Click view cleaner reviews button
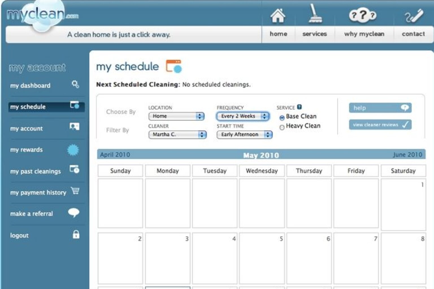This screenshot has height=289, width=434. coord(380,125)
